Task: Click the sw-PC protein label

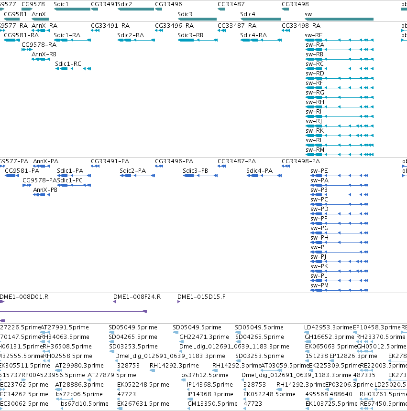Action: [319, 200]
